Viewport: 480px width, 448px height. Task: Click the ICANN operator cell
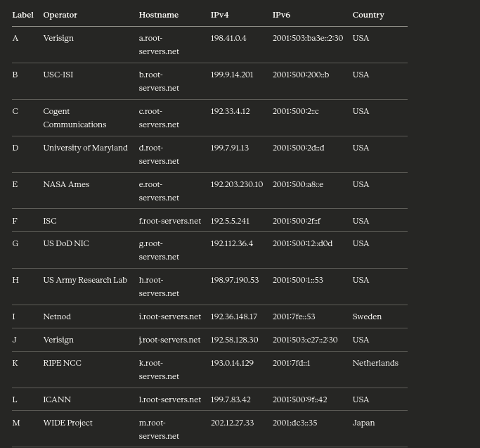[57, 399]
